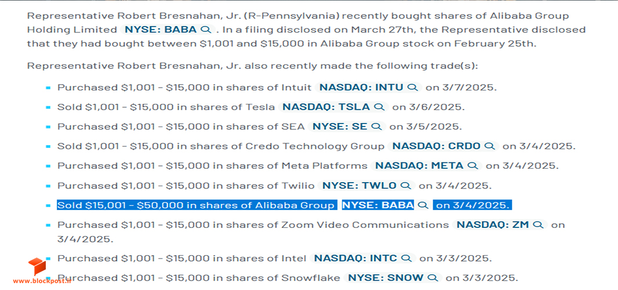The width and height of the screenshot is (618, 290).
Task: Click the magnifier icon beside NASDAQ: CRDO
Action: 489,146
